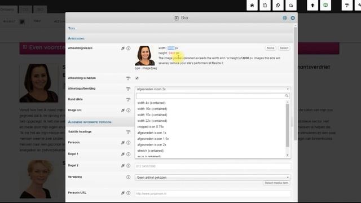
Task: Show info for Regel 2
Action: point(129,166)
